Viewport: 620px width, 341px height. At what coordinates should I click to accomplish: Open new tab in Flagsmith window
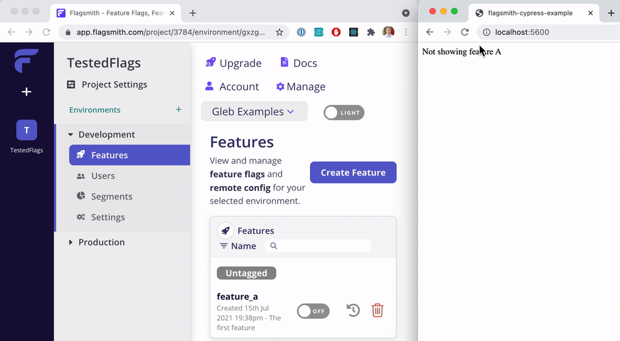[193, 13]
